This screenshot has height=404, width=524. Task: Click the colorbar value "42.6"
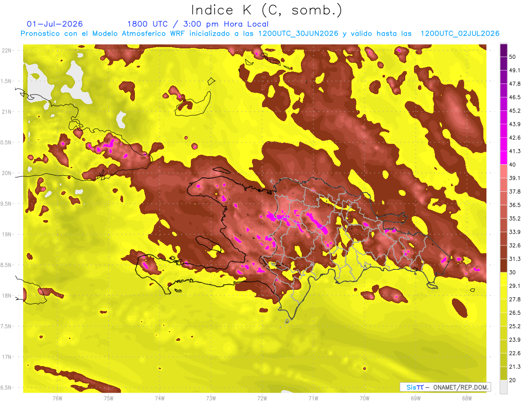(515, 138)
